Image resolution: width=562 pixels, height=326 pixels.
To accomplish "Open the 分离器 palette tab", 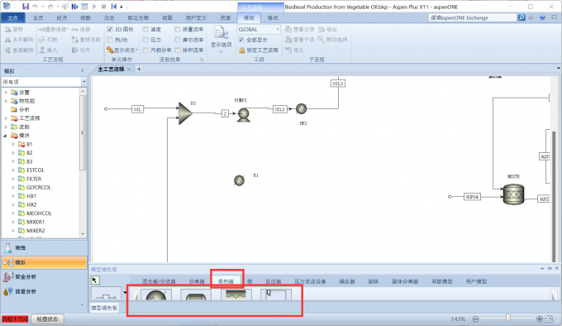I will pyautogui.click(x=197, y=281).
